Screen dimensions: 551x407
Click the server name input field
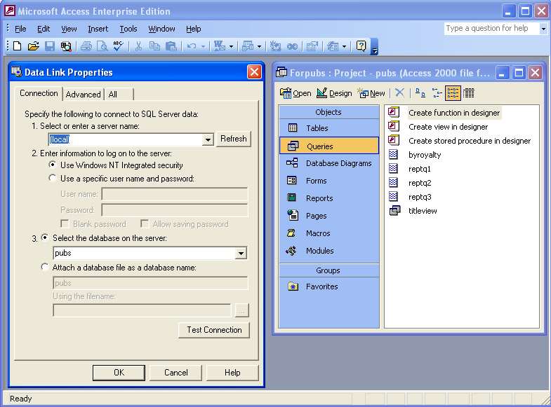tap(126, 139)
